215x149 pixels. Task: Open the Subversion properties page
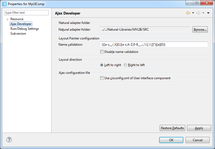pos(18,34)
